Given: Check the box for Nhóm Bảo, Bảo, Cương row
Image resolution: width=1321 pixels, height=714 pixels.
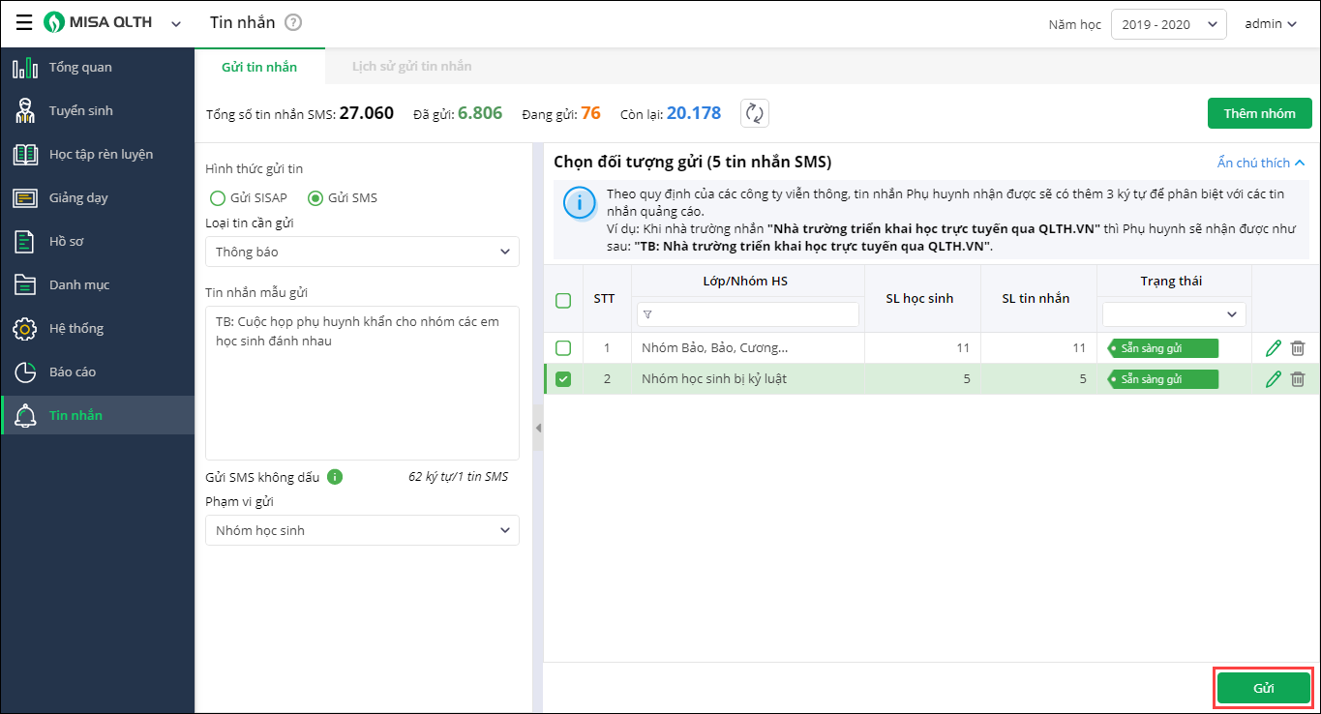Looking at the screenshot, I should coord(563,348).
